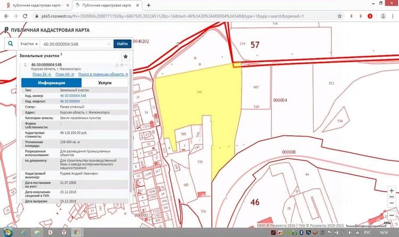Open the browser profile avatar

click(x=383, y=16)
